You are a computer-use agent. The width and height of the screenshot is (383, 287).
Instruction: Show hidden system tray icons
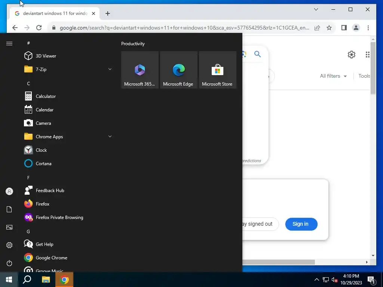(316, 280)
